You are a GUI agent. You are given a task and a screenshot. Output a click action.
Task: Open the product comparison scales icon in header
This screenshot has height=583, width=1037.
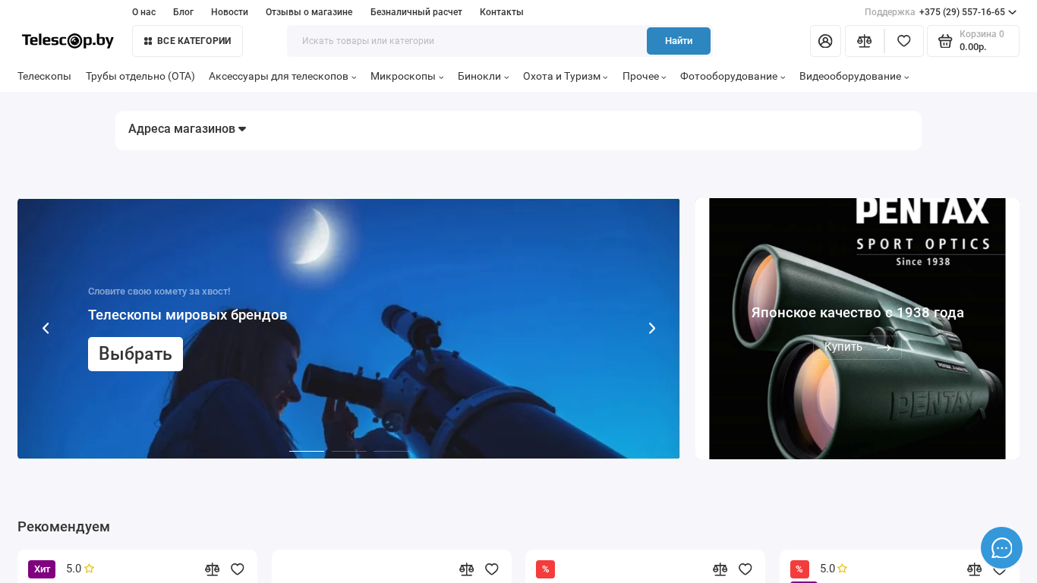pyautogui.click(x=864, y=41)
